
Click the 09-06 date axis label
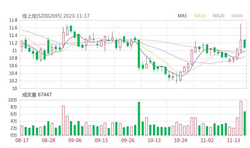(75, 140)
